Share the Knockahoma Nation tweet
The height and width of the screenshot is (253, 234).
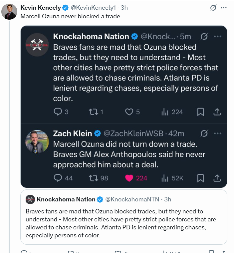coord(217,112)
